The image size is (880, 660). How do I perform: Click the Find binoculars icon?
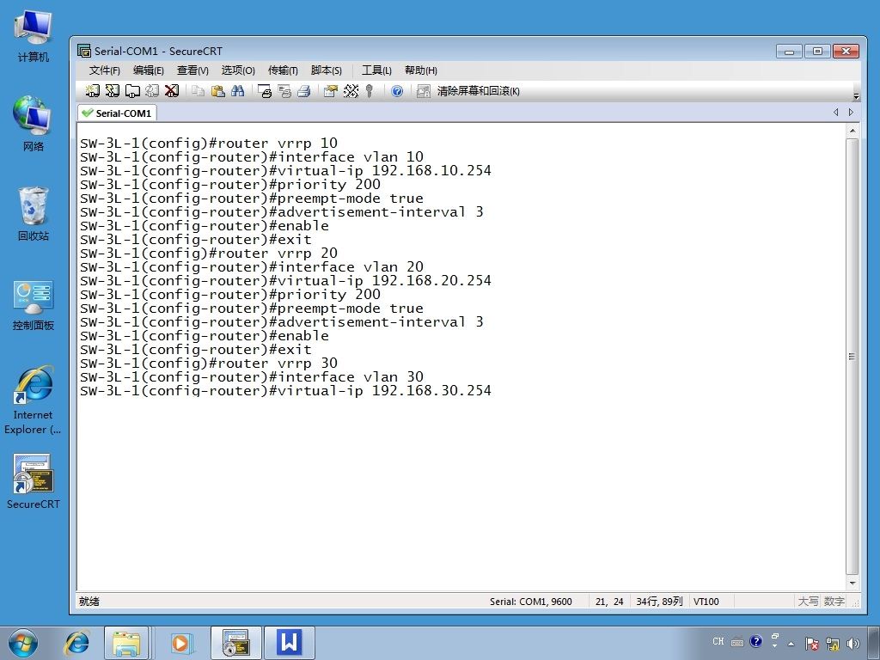point(237,91)
